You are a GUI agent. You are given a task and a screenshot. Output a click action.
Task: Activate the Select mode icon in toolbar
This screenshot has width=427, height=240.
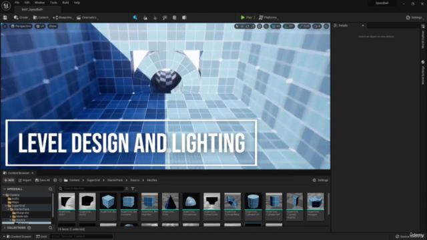[135, 17]
